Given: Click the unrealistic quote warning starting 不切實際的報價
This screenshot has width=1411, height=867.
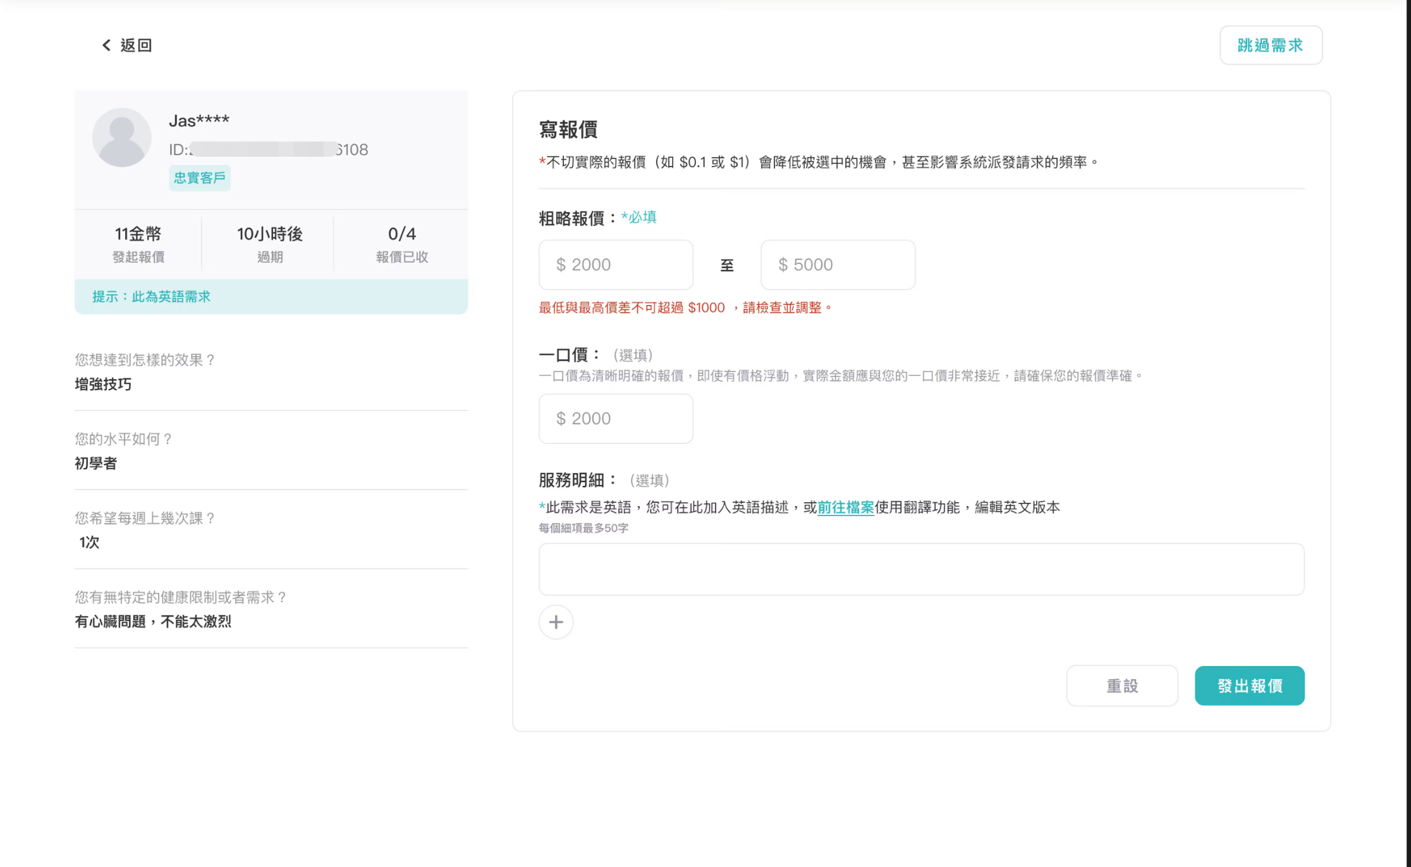Looking at the screenshot, I should (819, 162).
